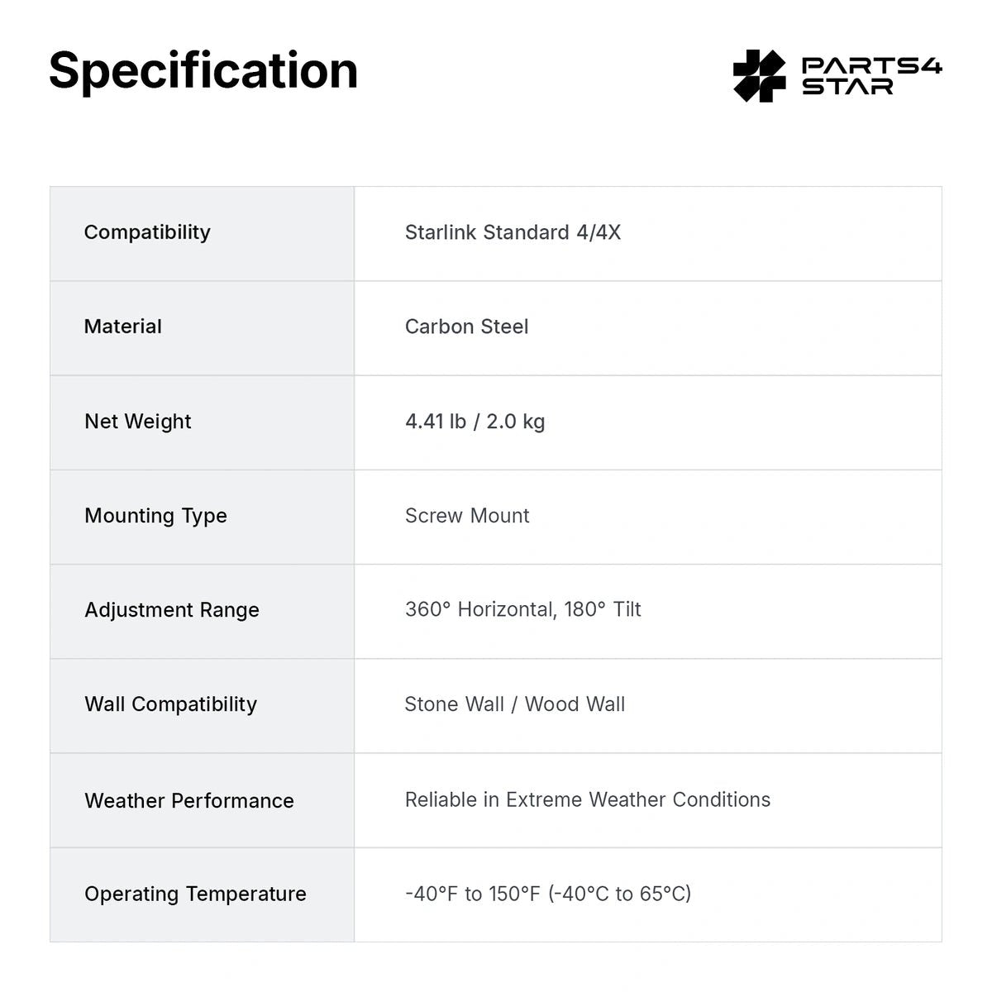Select the Compatibility label cell
Viewport: 992px width, 992px height.
click(x=203, y=233)
